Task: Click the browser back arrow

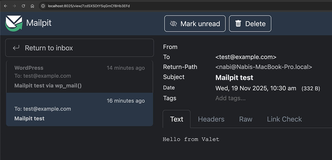Action: (x=6, y=6)
